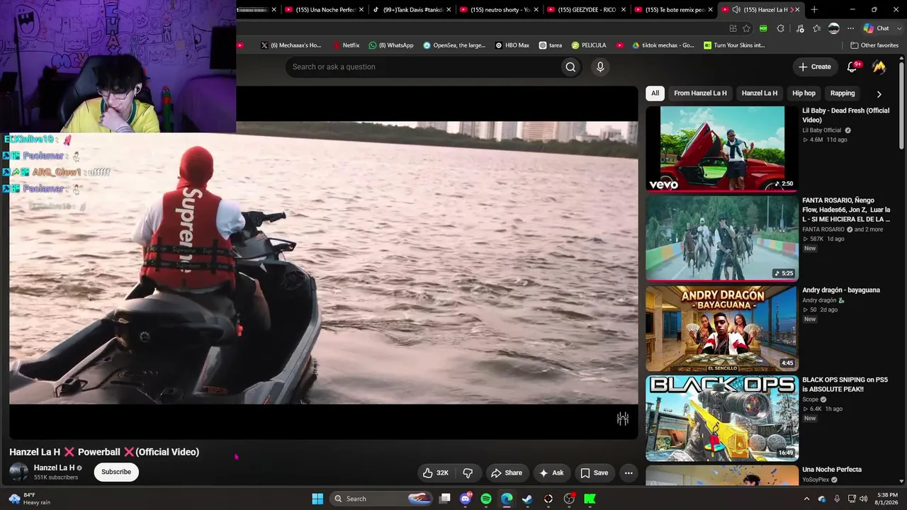The height and width of the screenshot is (510, 907).
Task: Select the Hip hop filter chip
Action: (x=804, y=93)
